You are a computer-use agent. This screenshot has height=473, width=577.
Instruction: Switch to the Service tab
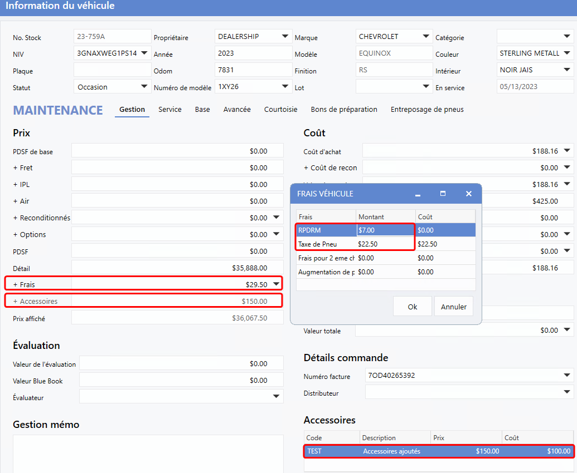[170, 110]
